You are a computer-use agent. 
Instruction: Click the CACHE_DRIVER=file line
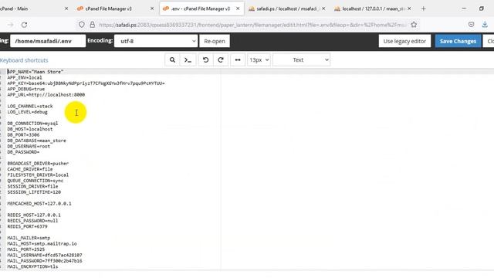click(30, 169)
